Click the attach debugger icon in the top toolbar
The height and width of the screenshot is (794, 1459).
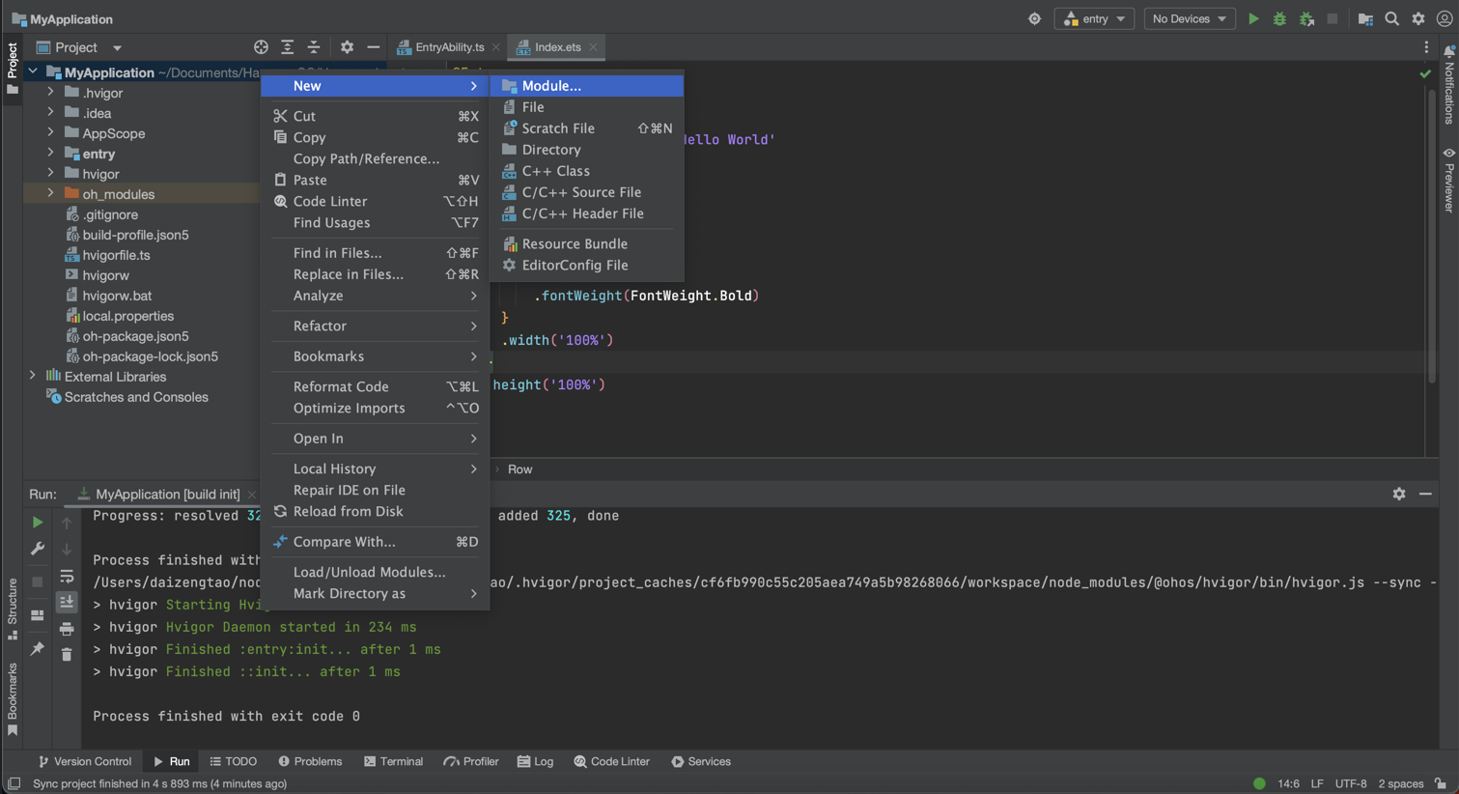pyautogui.click(x=1306, y=18)
